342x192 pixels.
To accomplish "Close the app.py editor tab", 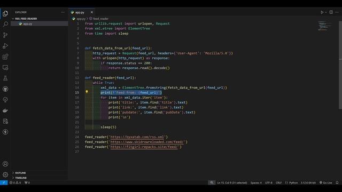I will pos(92,12).
